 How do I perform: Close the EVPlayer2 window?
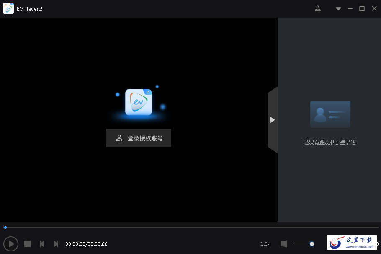click(x=374, y=8)
